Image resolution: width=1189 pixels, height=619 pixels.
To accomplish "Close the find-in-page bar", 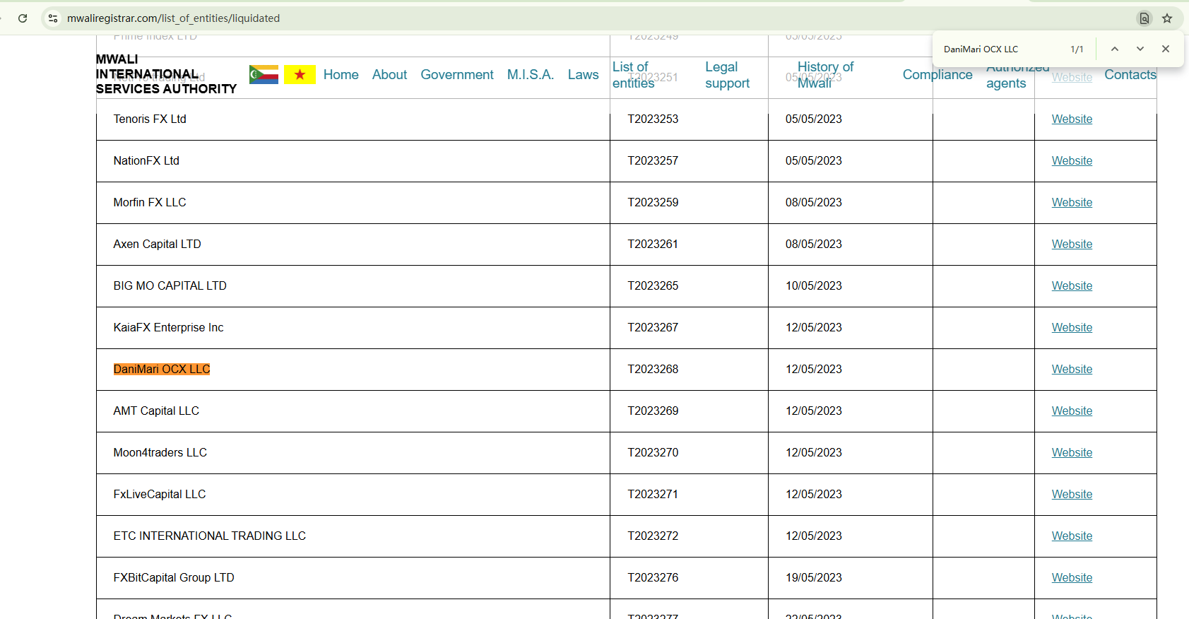I will [x=1166, y=49].
